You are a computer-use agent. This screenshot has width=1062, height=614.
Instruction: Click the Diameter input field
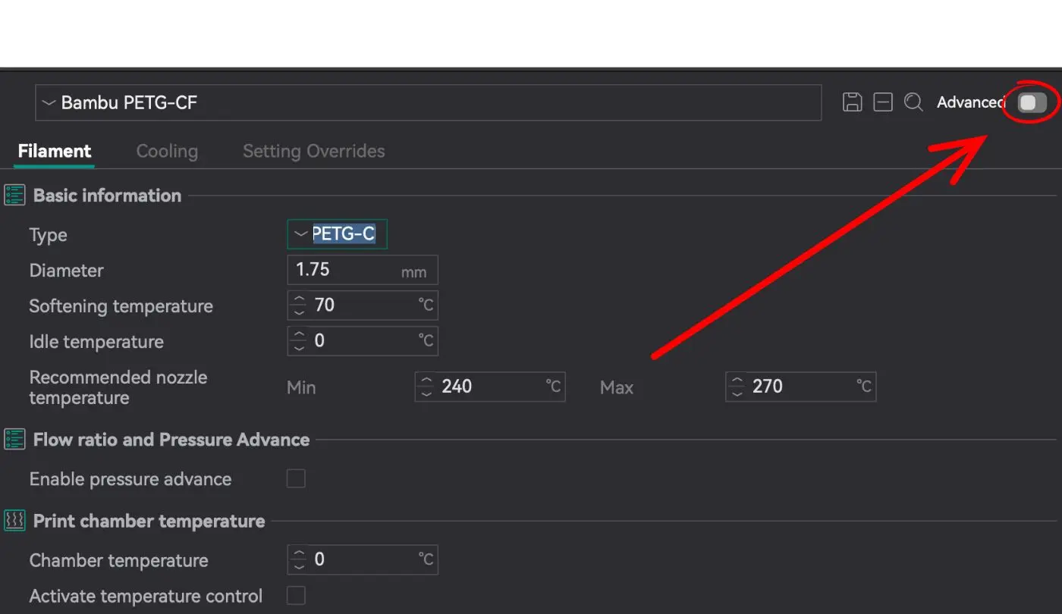point(345,270)
